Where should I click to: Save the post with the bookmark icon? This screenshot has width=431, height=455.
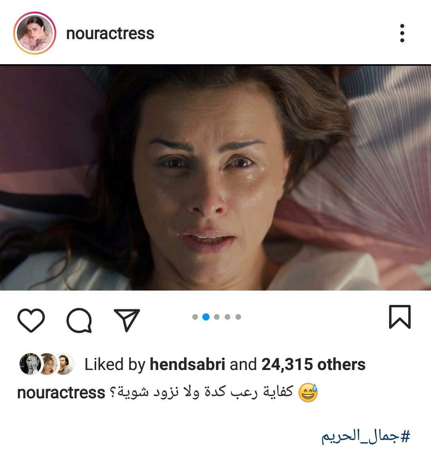click(x=399, y=317)
